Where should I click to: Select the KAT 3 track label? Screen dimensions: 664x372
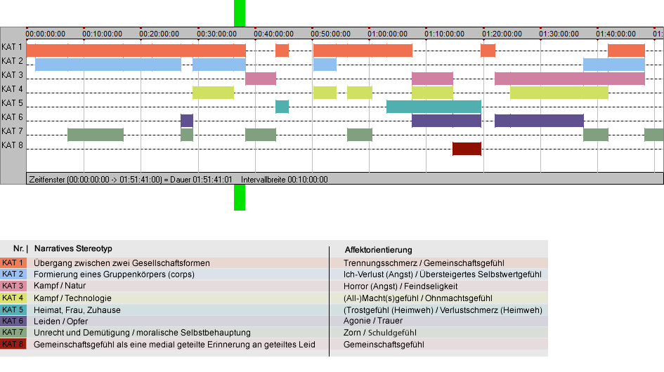(12, 75)
